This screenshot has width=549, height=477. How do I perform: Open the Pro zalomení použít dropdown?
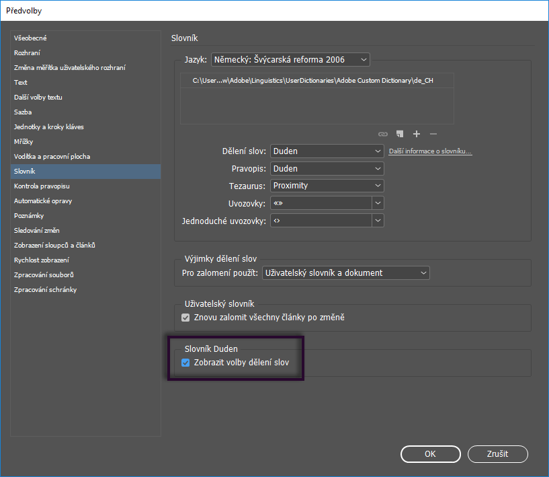click(x=346, y=273)
